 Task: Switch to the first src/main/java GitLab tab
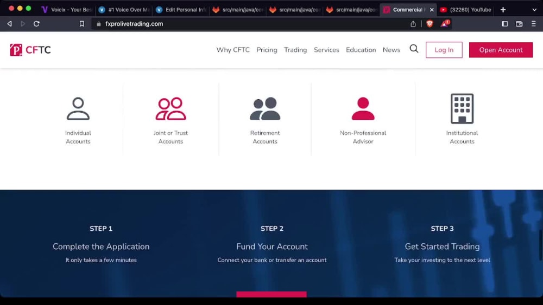coord(238,10)
